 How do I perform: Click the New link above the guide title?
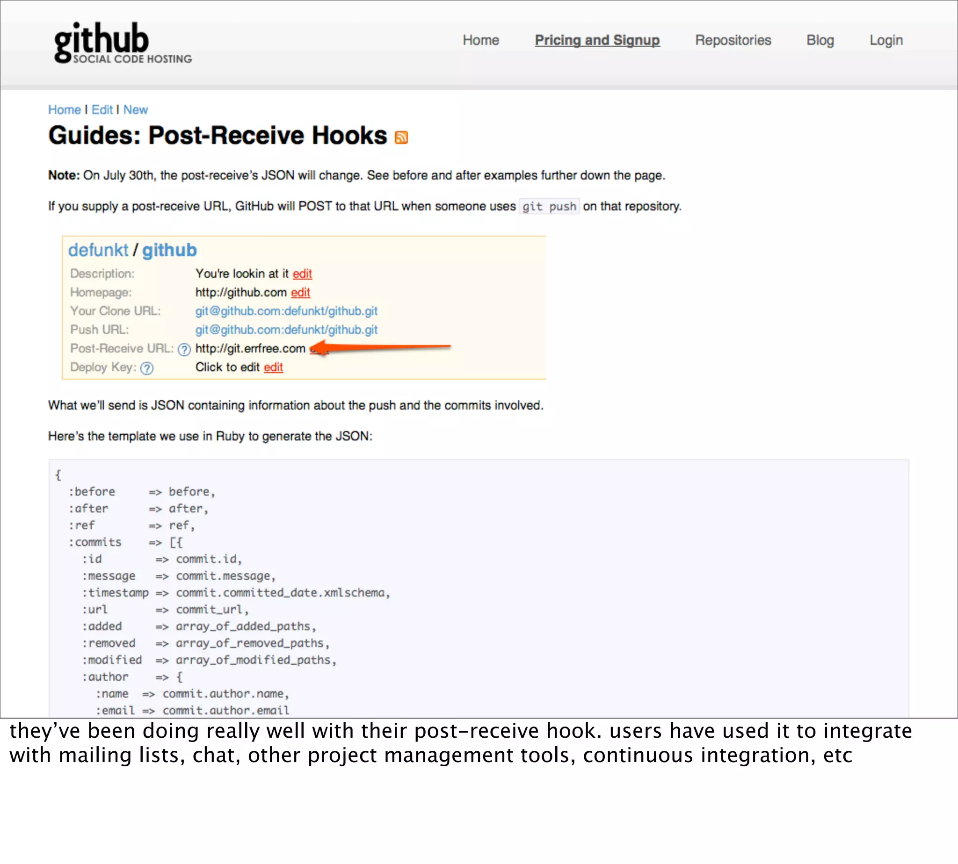coord(135,110)
